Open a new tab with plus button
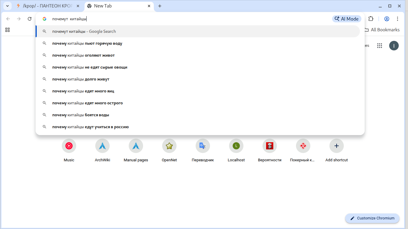The image size is (408, 229). [x=160, y=6]
